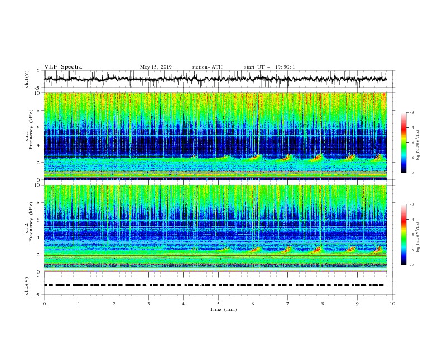This screenshot has height=341, width=442.
Task: Click the ch.1 emission burst near minute 8
Action: [x=318, y=158]
